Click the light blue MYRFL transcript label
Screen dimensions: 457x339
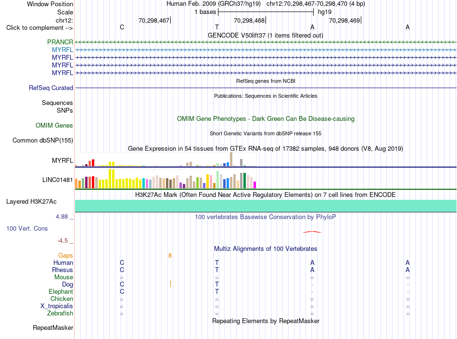(x=63, y=50)
